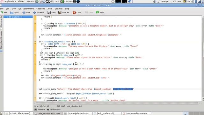This screenshot has width=204, height=115.
Task: Open the File menu
Action: pyautogui.click(x=2, y=9)
